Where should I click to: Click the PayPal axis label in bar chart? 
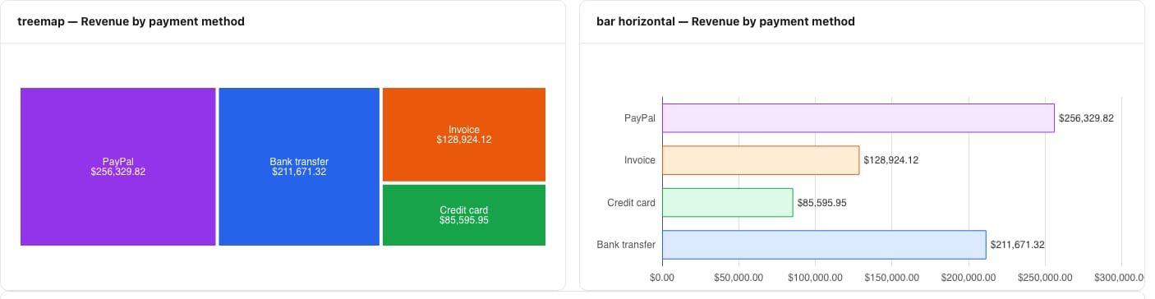[x=640, y=118]
